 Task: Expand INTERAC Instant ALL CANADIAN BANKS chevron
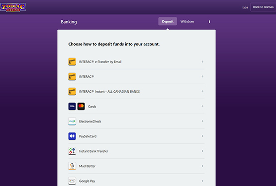pyautogui.click(x=202, y=91)
